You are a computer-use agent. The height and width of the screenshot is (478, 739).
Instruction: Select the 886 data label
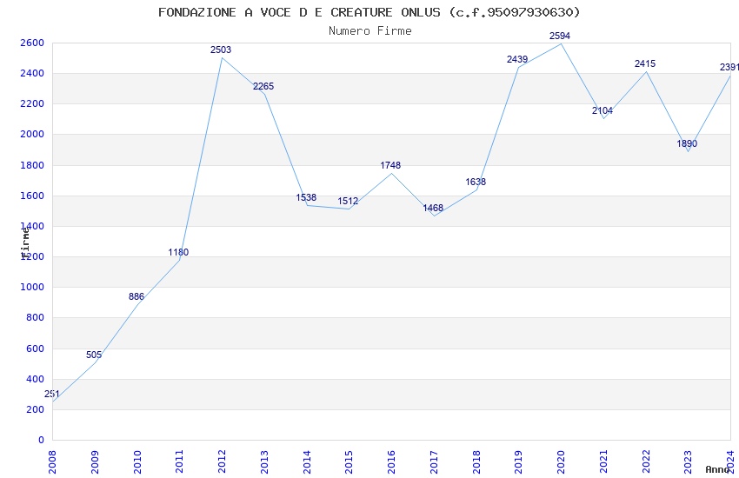coord(136,296)
